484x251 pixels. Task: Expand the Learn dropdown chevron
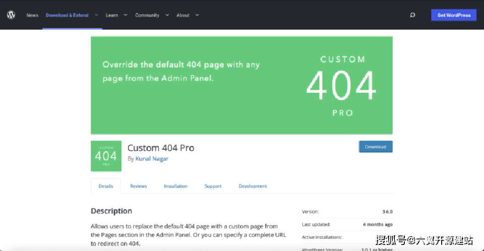coord(126,15)
